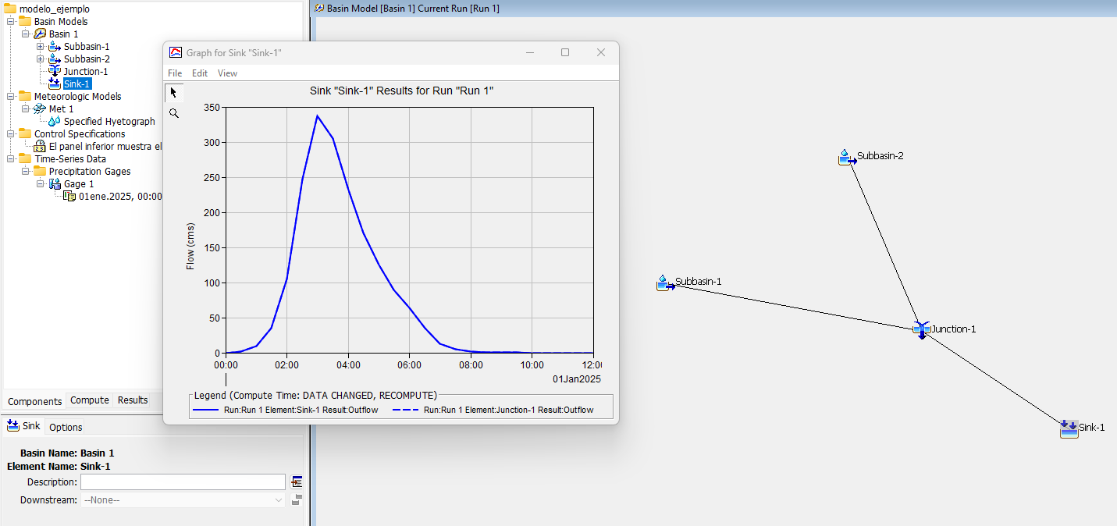Select the Sink-1 icon on basin map
Screen dimensions: 1117x526
(1069, 428)
